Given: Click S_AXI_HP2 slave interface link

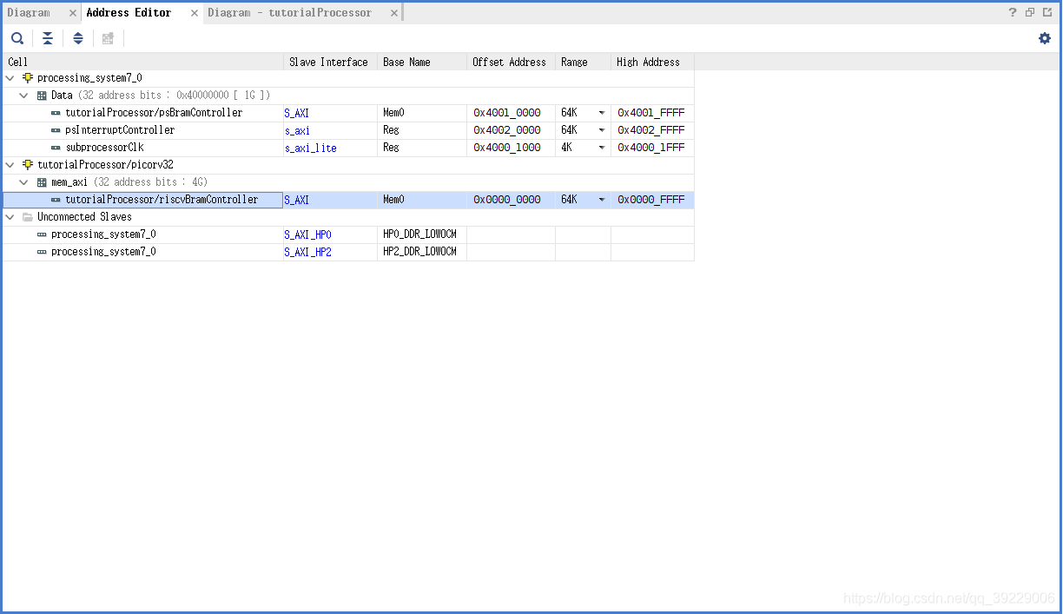Looking at the screenshot, I should click(307, 253).
